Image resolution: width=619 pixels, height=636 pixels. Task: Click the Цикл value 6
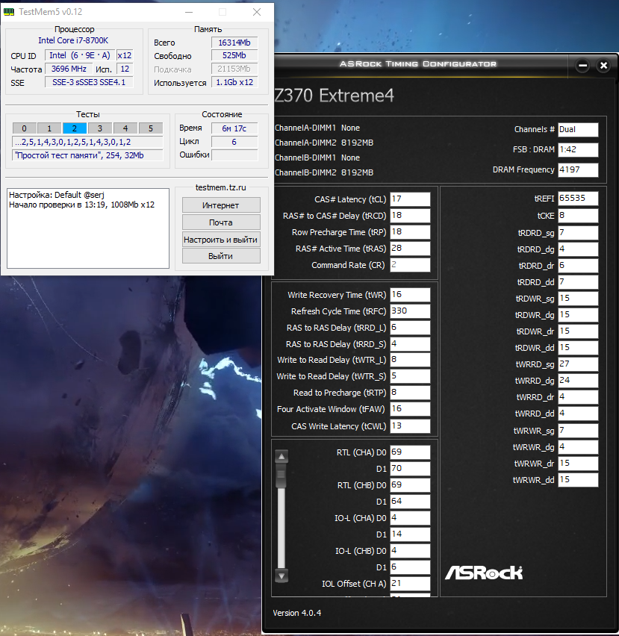(x=234, y=142)
